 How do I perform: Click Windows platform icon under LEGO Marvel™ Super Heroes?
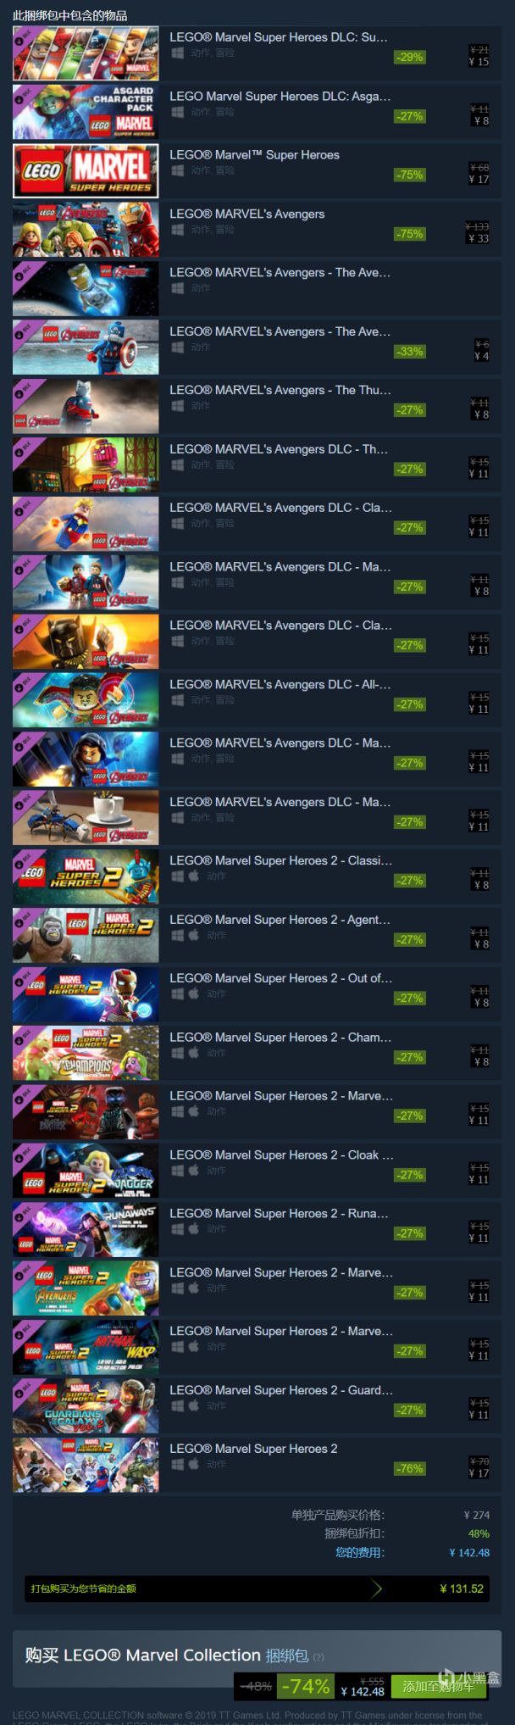177,170
